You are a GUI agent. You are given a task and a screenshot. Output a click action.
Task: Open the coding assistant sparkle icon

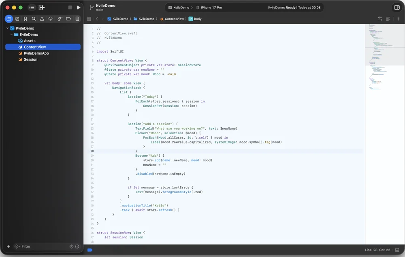coord(42,7)
